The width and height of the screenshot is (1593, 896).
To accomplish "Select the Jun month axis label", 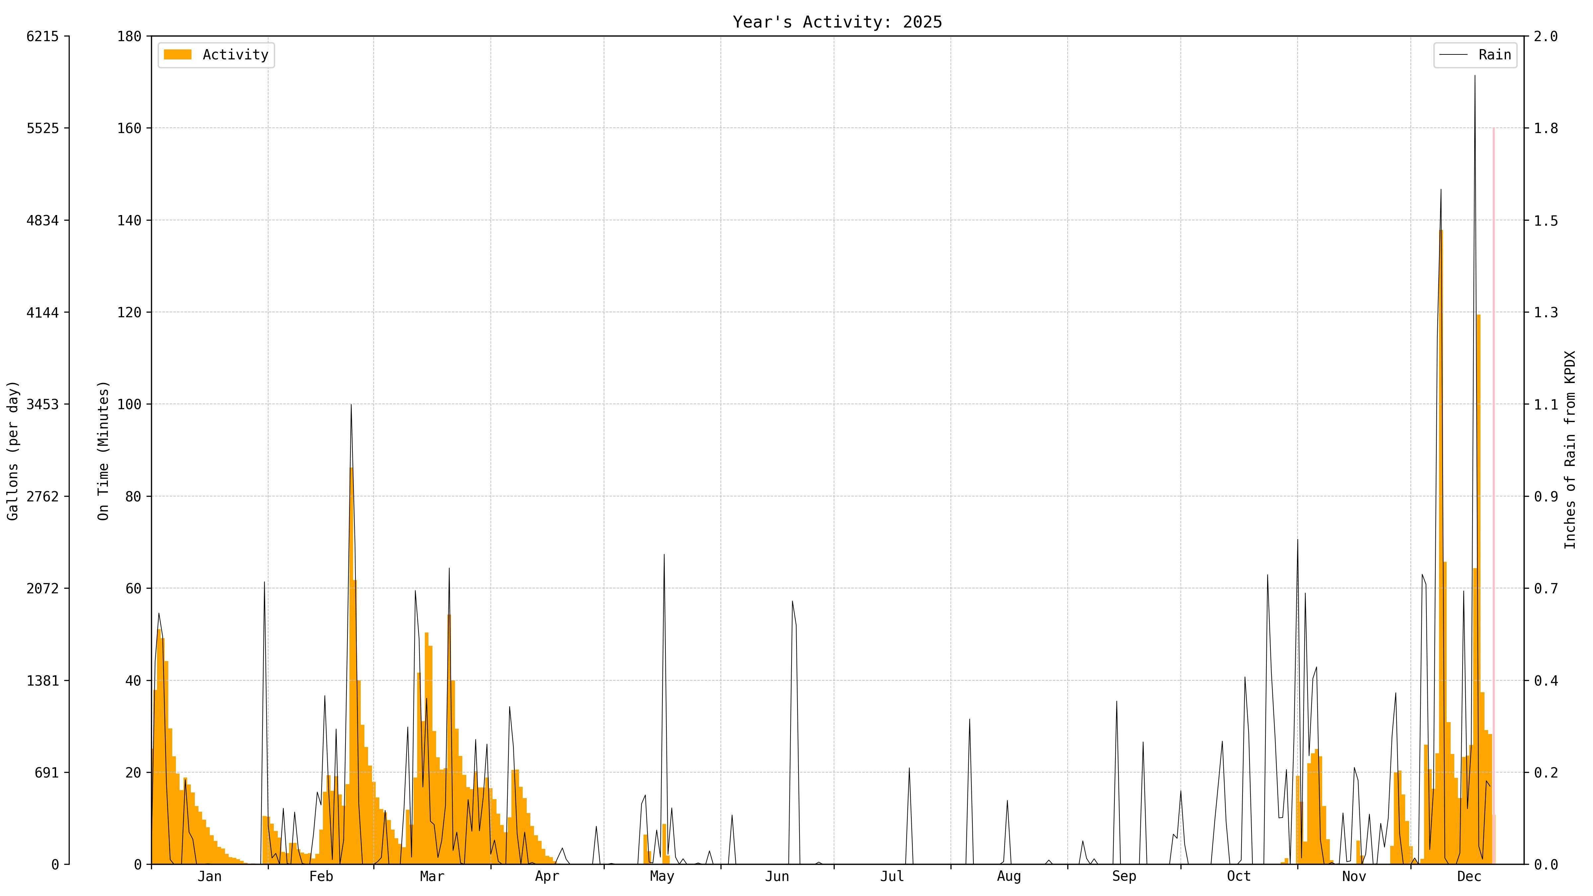I will [x=777, y=877].
